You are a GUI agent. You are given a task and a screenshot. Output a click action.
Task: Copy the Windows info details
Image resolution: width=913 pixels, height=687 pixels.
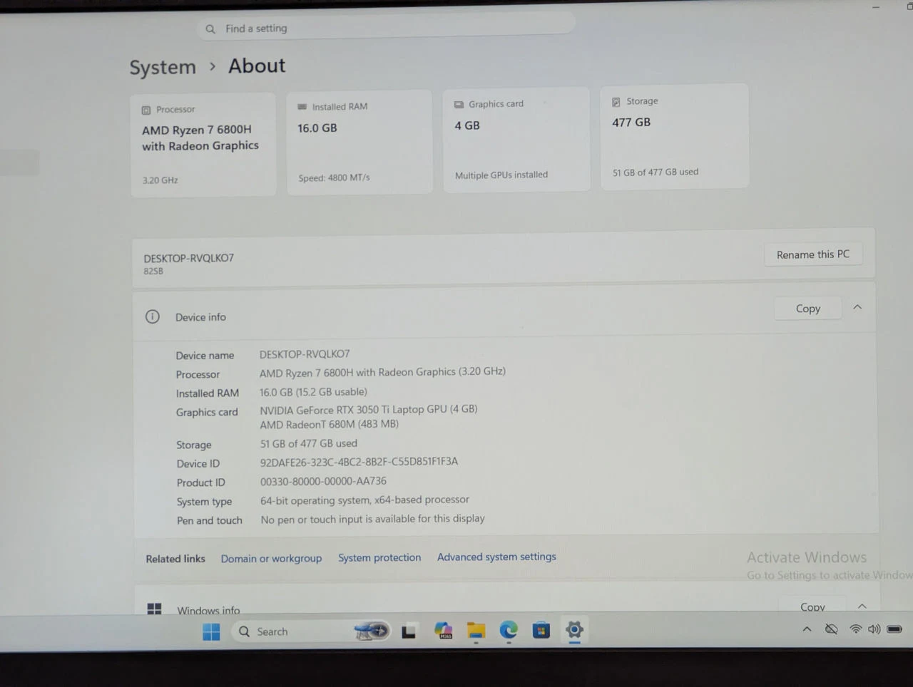pos(812,606)
